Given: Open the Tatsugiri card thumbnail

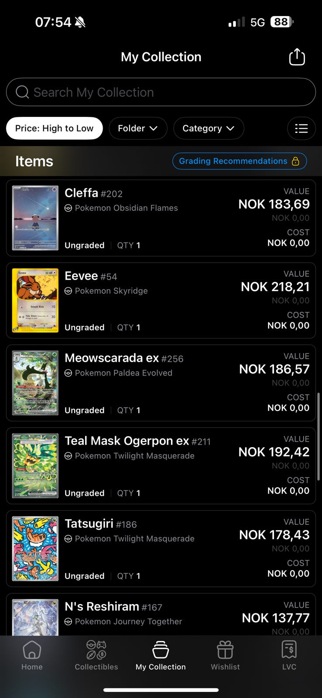Looking at the screenshot, I should click(x=35, y=548).
